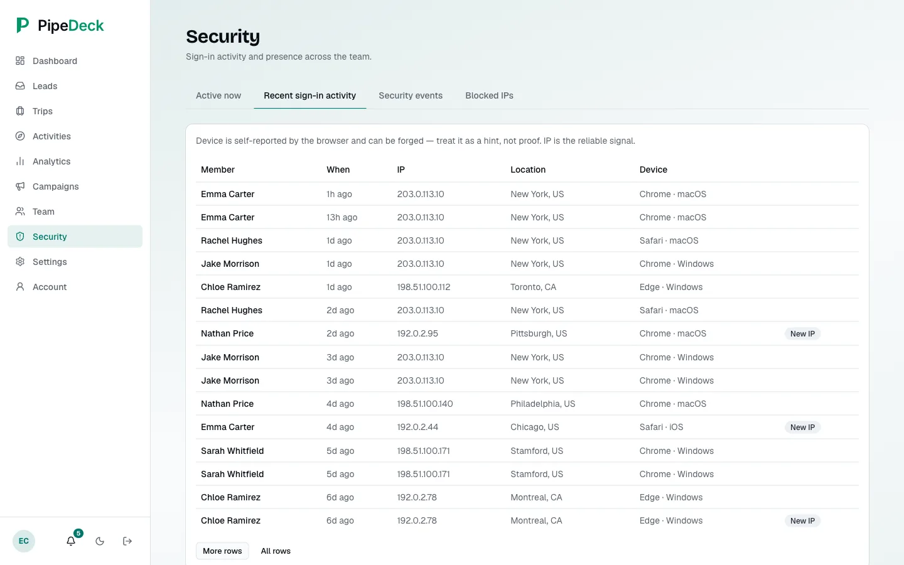Click the When column header

pos(338,169)
